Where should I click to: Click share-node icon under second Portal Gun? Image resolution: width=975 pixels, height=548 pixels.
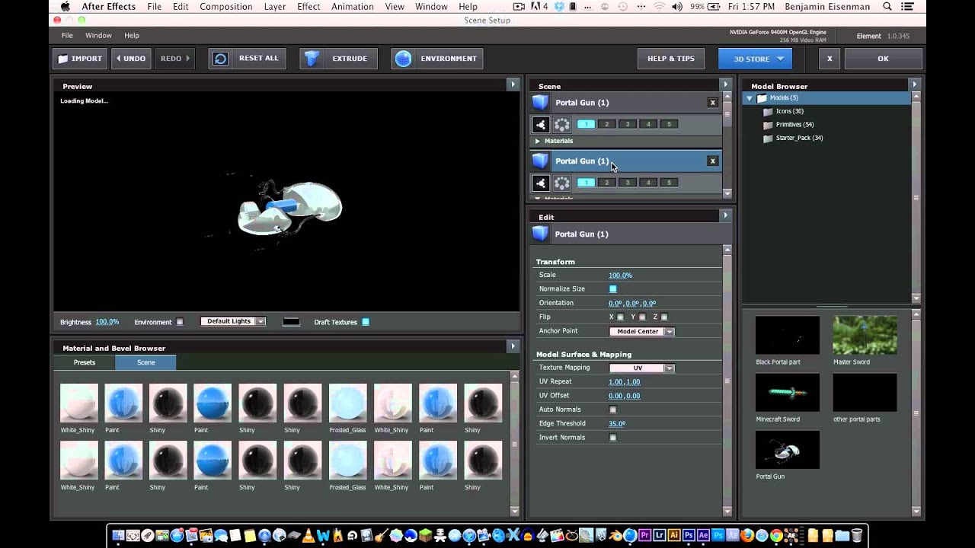coord(541,183)
